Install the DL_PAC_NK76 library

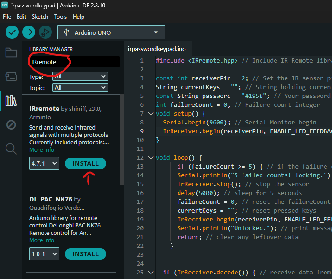point(85,254)
